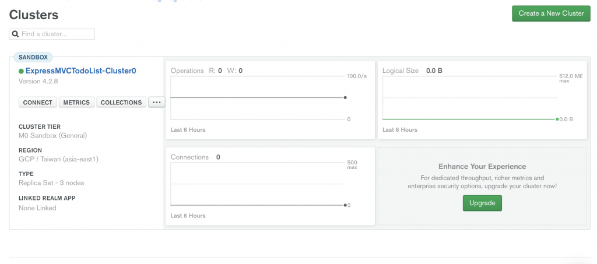Click the Connections chart title
This screenshot has width=597, height=264.
[x=189, y=157]
